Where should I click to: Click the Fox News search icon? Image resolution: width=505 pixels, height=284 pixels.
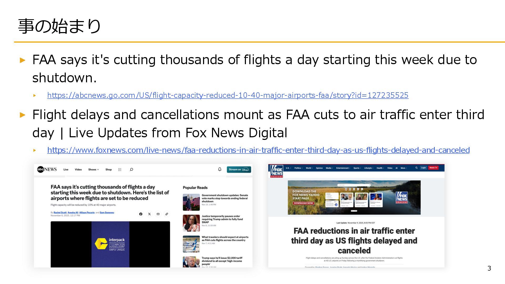(416, 168)
